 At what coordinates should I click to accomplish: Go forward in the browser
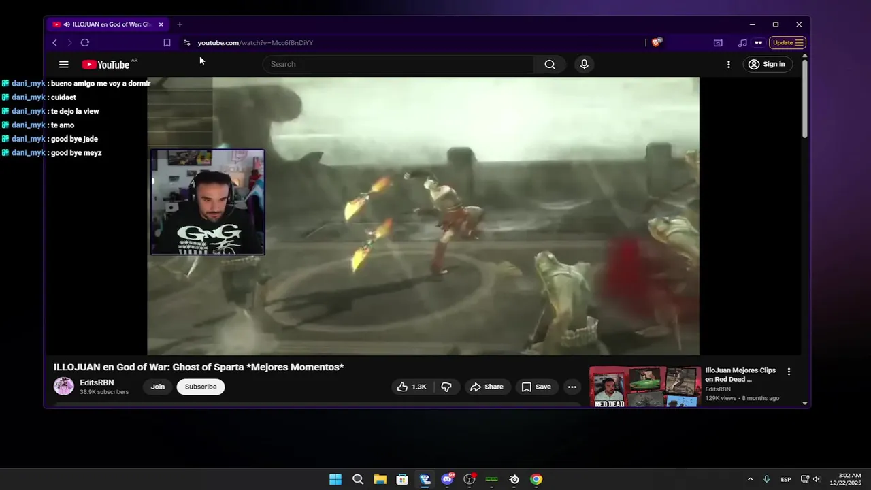coord(69,43)
